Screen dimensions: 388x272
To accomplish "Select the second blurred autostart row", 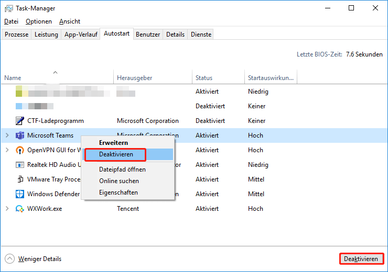I will click(x=194, y=106).
